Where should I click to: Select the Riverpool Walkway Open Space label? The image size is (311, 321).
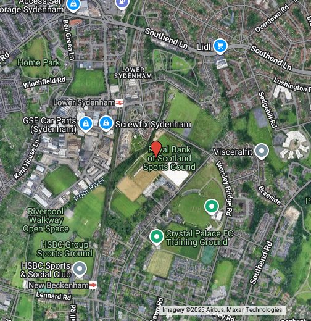click(46, 220)
